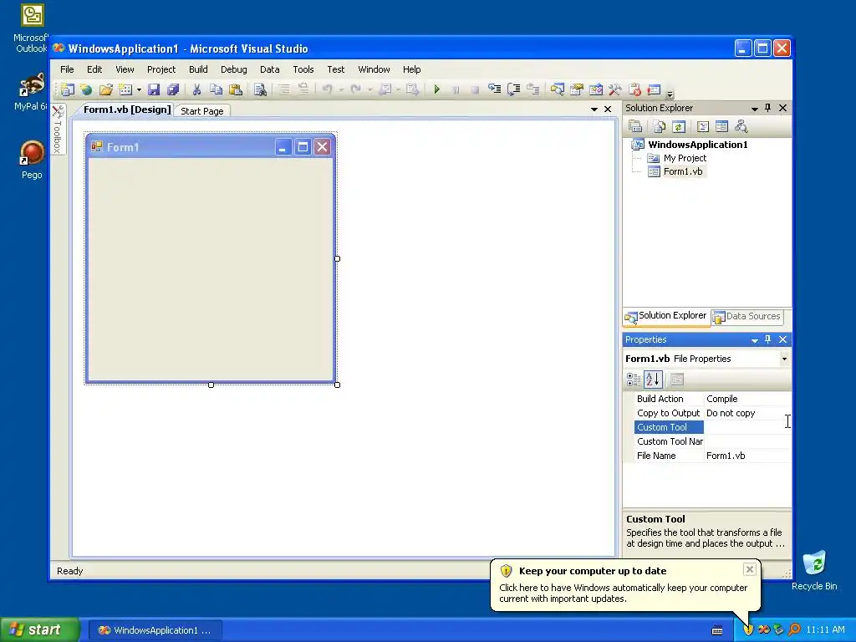Open Toolbox via the hammer and wrench icon
This screenshot has width=856, height=642.
(614, 89)
